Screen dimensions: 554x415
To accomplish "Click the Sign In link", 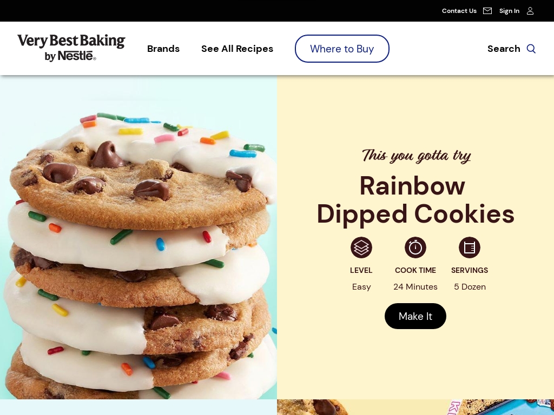I will click(x=509, y=11).
